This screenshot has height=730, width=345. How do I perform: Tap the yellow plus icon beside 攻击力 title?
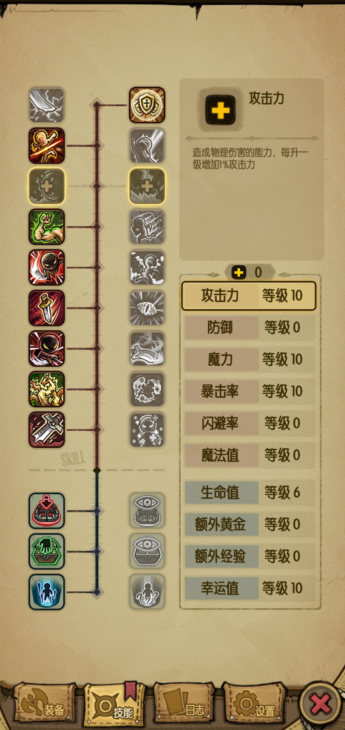(x=220, y=110)
